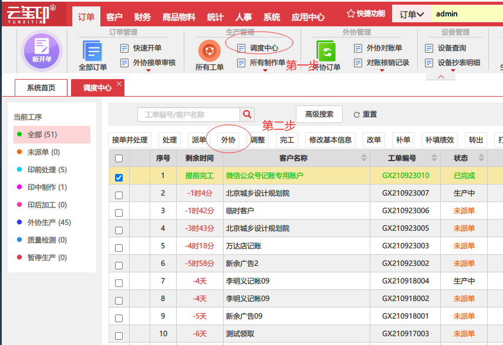Click the purple 新开单 new order icon
This screenshot has width=503, height=345.
(x=42, y=50)
